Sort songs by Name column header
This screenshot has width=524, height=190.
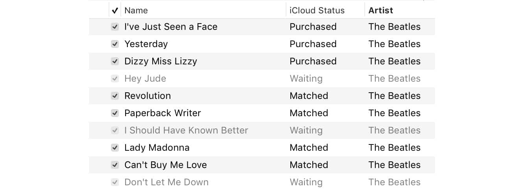136,11
